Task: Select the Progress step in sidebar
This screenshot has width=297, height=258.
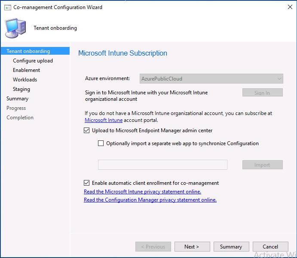Action: pyautogui.click(x=16, y=108)
